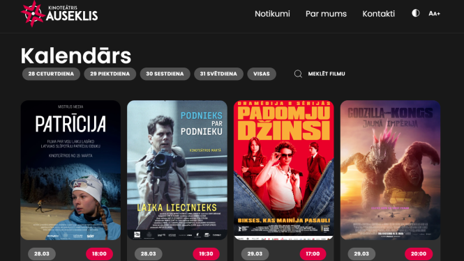Select the 30 Sestdiena filter
Viewport: 464px width, 261px height.
point(165,74)
